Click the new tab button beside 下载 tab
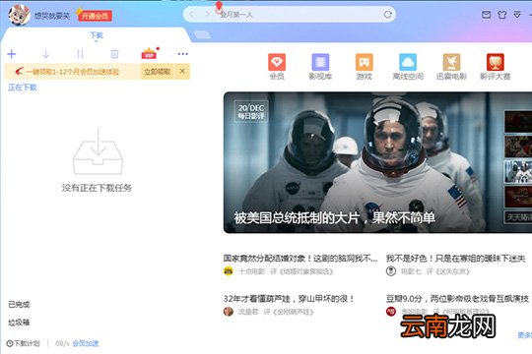Image resolution: width=532 pixels, height=354 pixels. 203,34
